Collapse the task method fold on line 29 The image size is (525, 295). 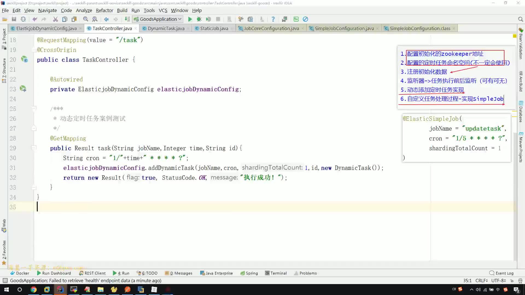(34, 148)
